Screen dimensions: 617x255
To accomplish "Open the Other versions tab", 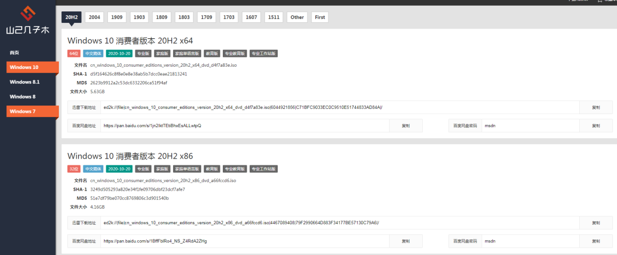I will click(297, 17).
